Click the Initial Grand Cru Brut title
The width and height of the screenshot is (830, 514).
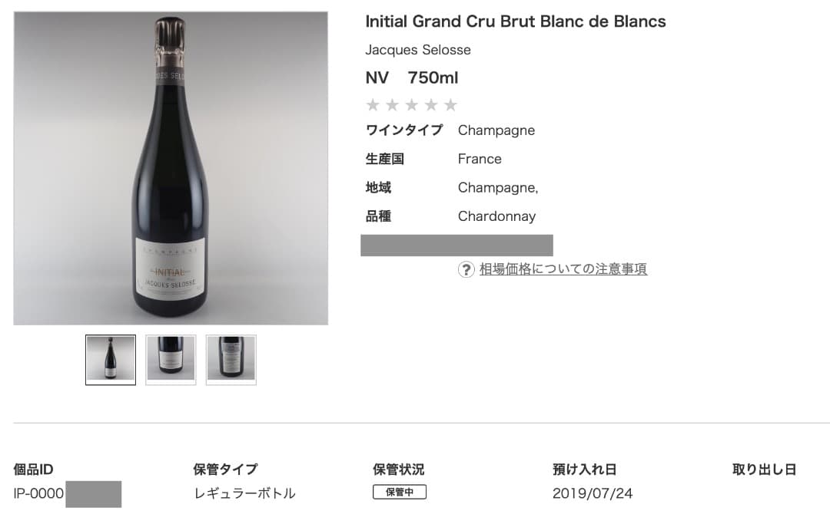[516, 21]
